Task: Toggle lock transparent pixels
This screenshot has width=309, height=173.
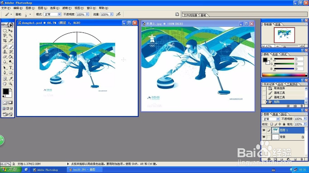Action: click(x=272, y=124)
